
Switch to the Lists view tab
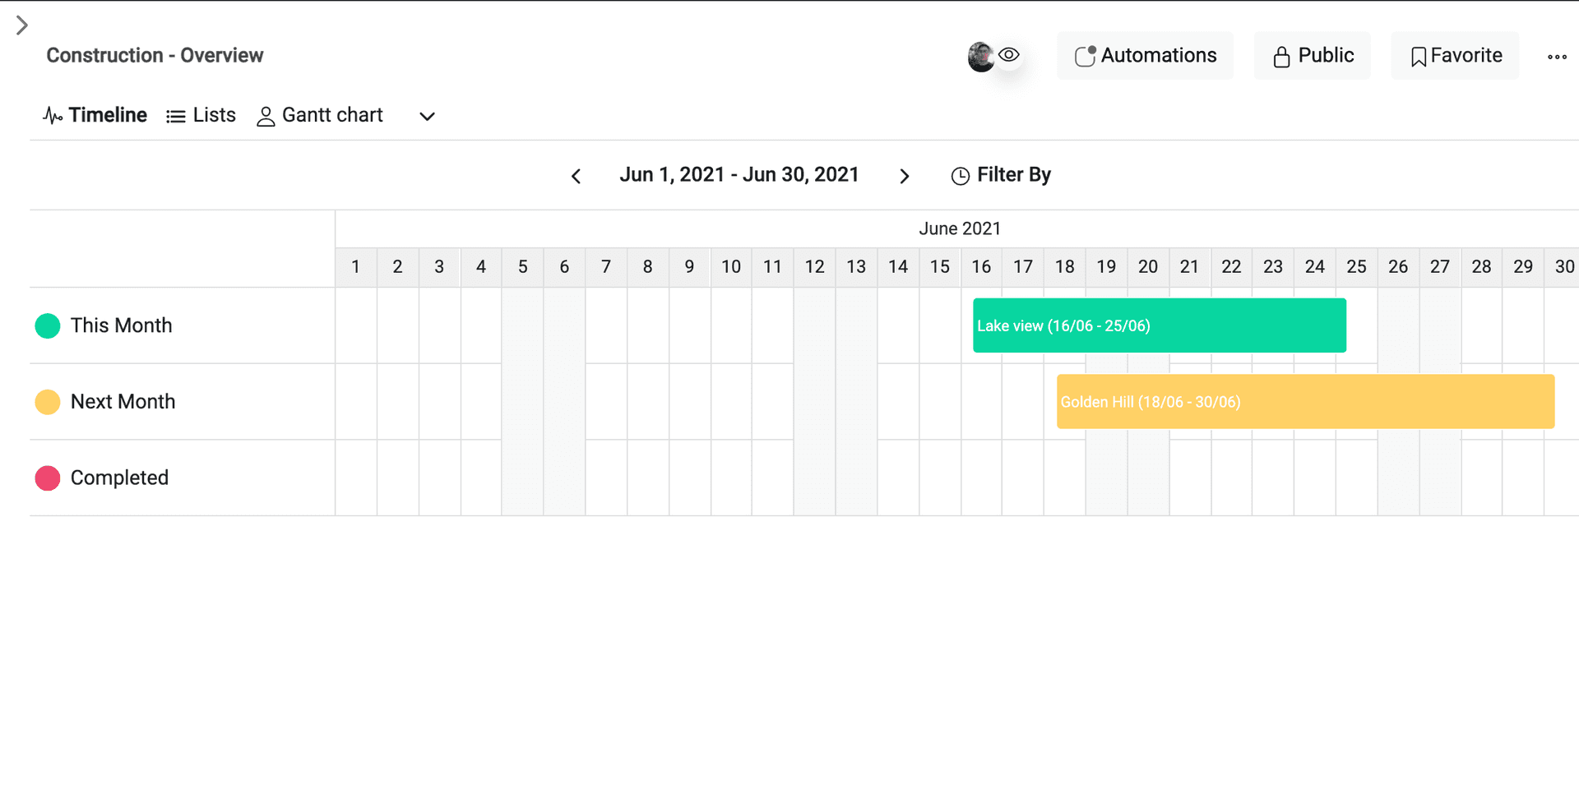point(201,115)
